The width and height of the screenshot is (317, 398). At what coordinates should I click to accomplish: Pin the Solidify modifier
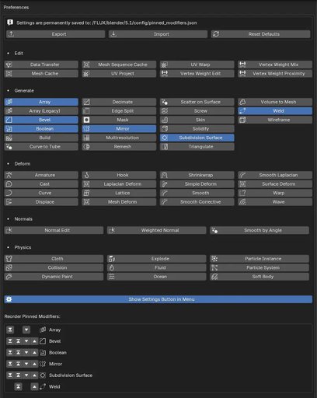click(x=197, y=129)
